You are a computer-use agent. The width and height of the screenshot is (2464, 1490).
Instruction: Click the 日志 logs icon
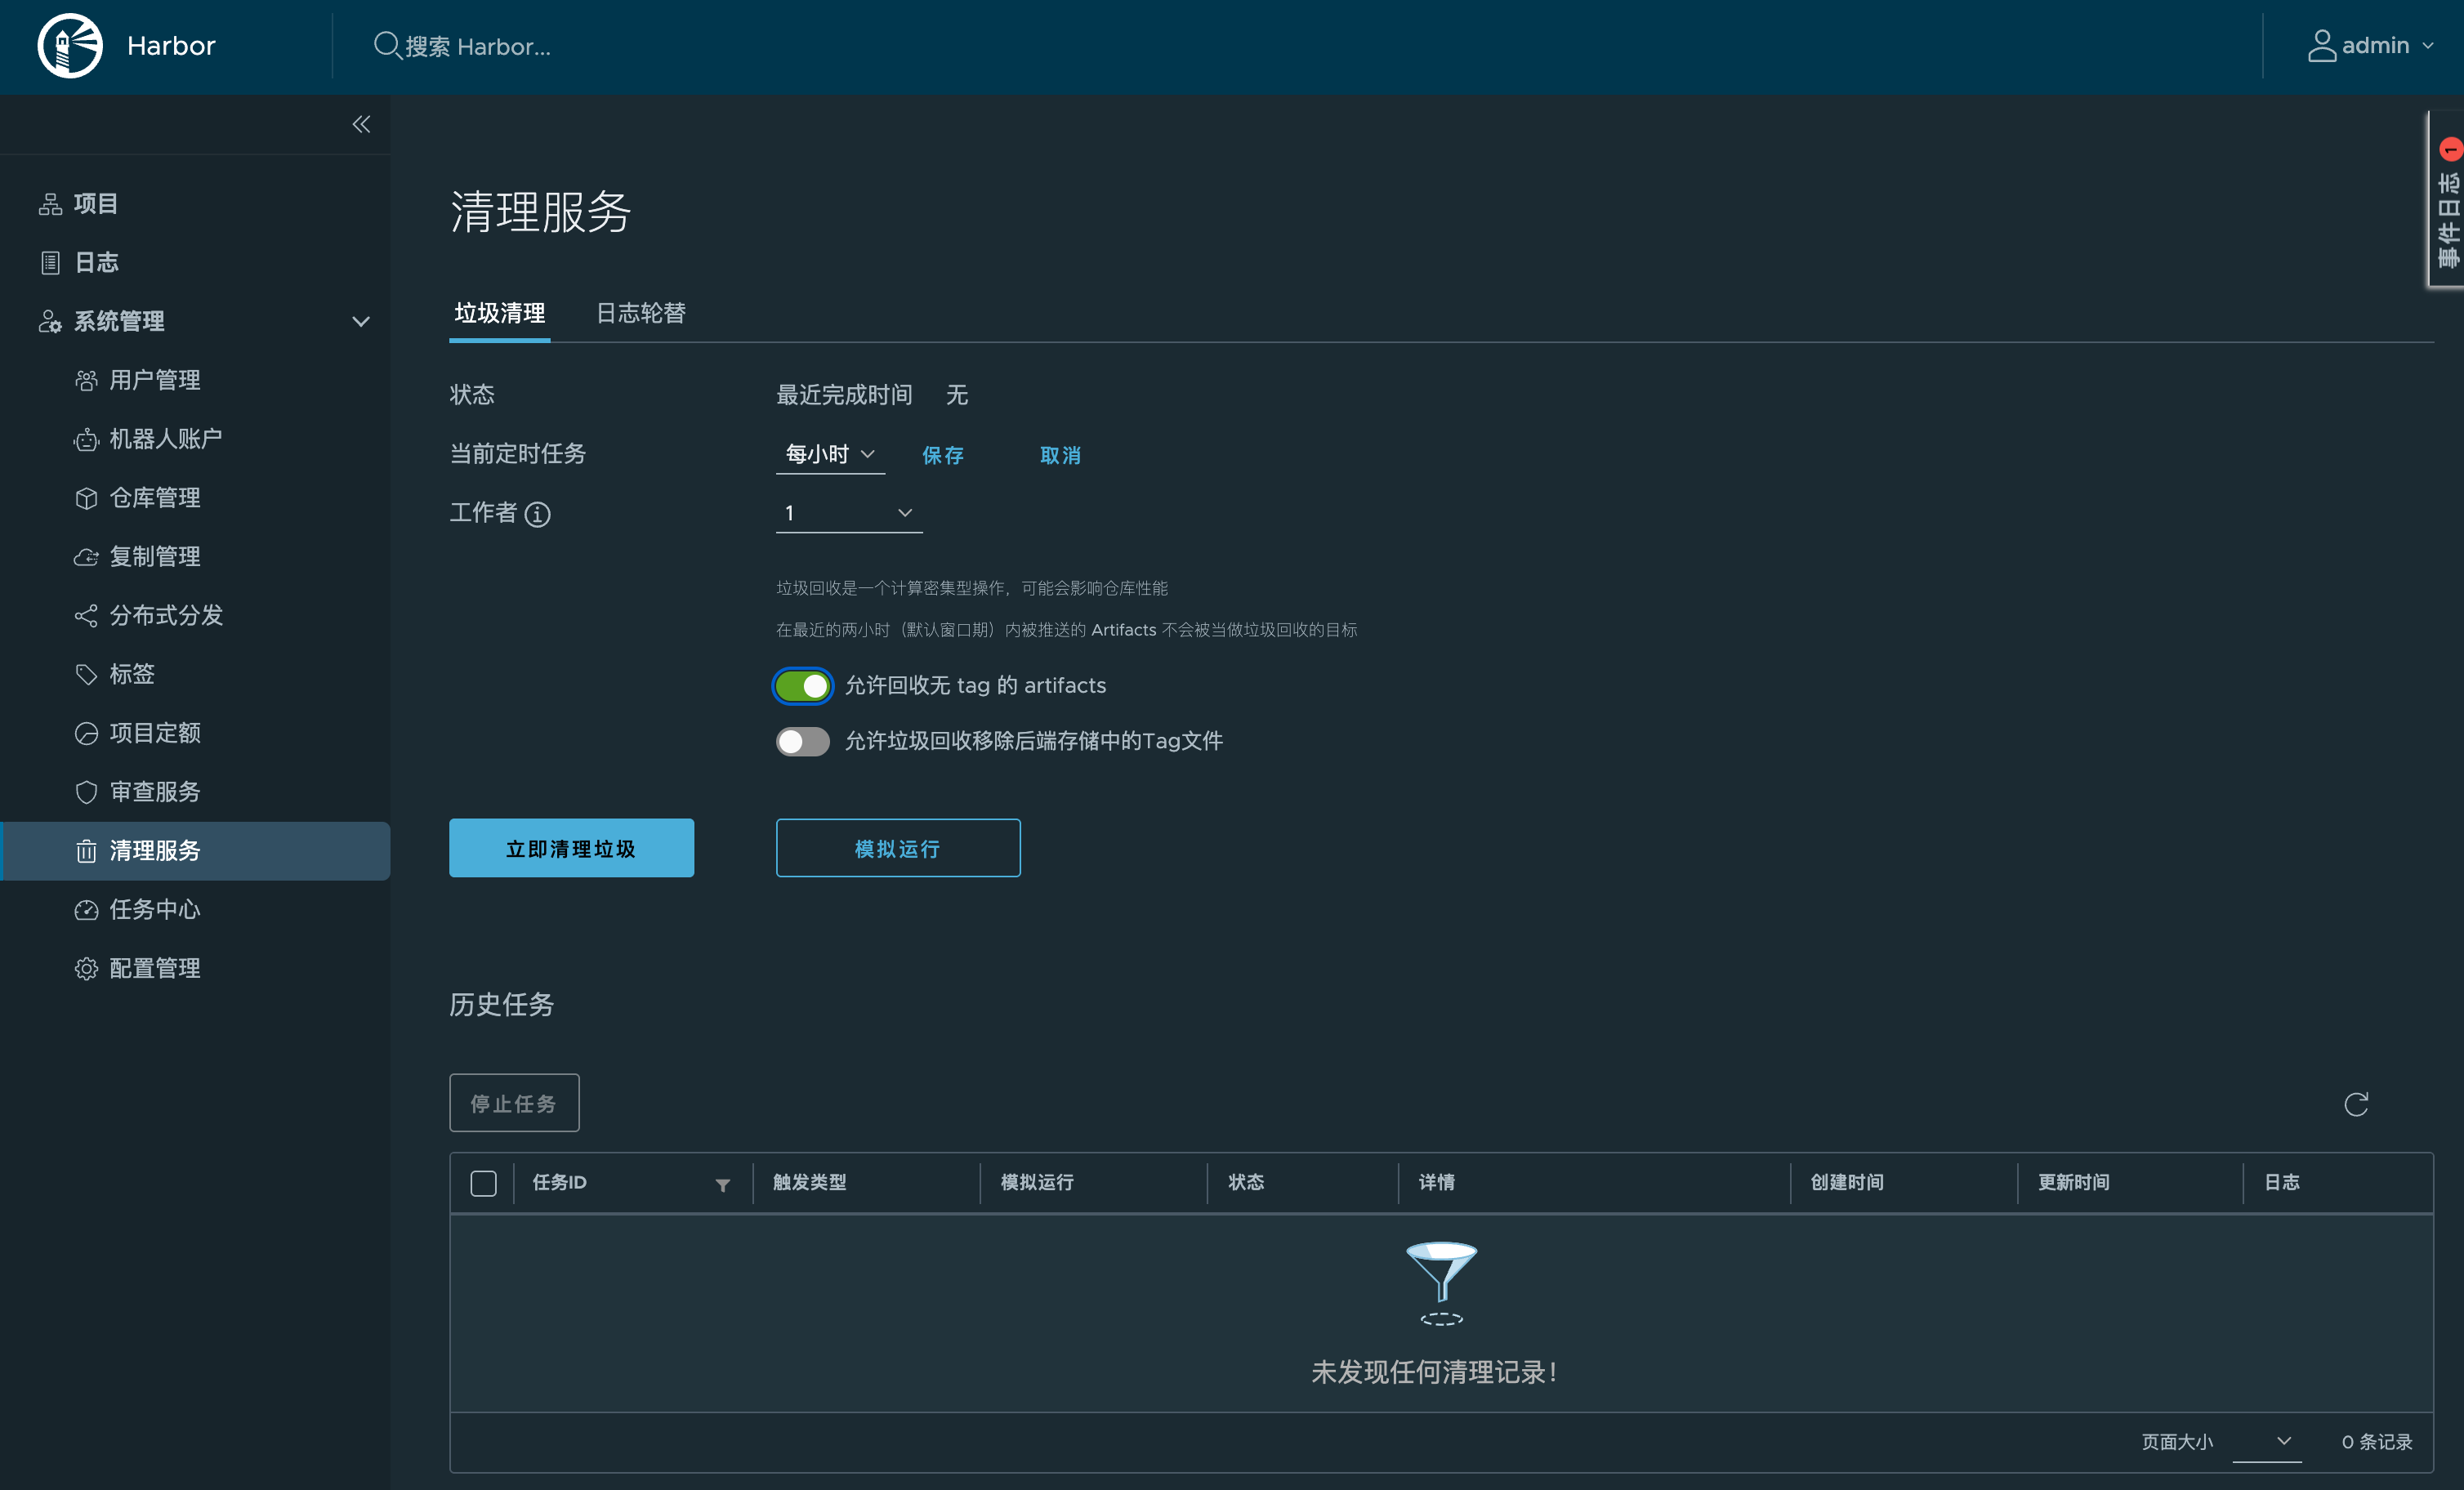50,263
